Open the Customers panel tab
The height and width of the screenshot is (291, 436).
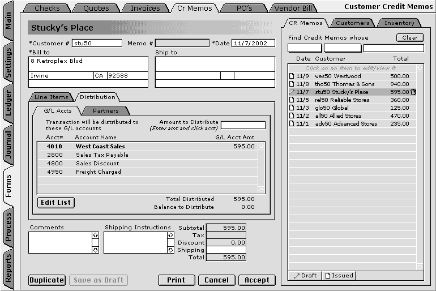coord(353,23)
